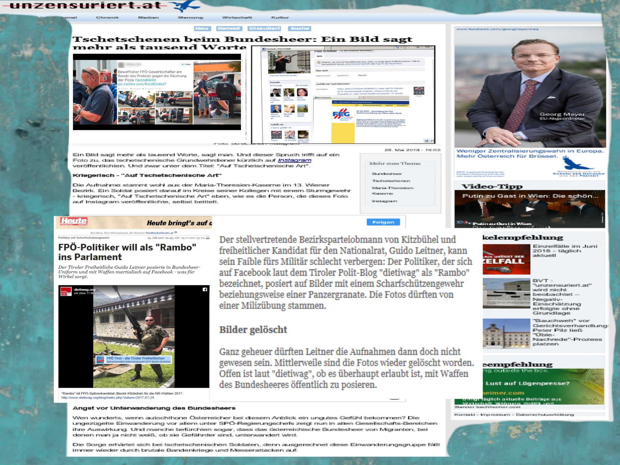Viewport: 620px width, 465px height.
Task: Click the tiroler wasserkraft avatar icon
Action: (x=66, y=291)
